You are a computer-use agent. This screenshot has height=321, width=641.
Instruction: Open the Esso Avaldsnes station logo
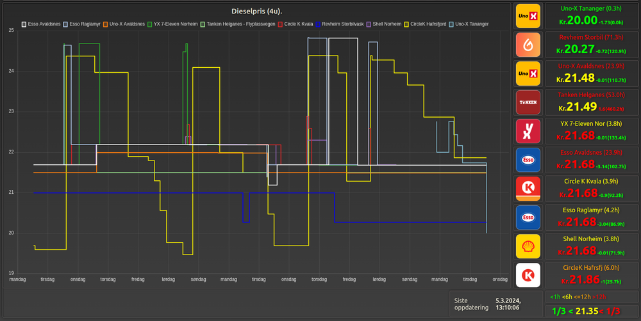[528, 160]
